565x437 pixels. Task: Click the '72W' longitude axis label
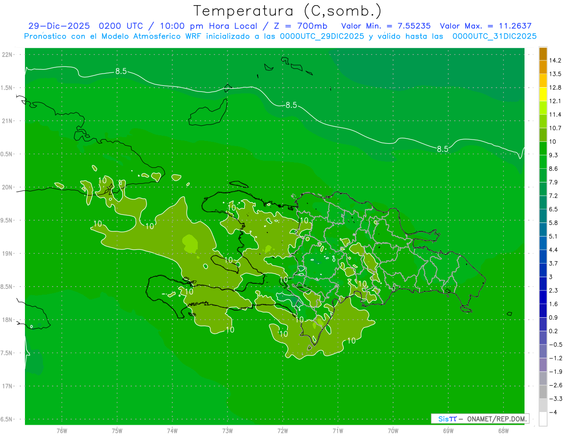pos(282,431)
